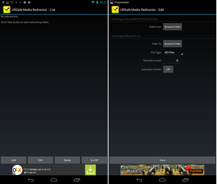Tap 'Click Add button to start redirecting media' text

[25, 22]
